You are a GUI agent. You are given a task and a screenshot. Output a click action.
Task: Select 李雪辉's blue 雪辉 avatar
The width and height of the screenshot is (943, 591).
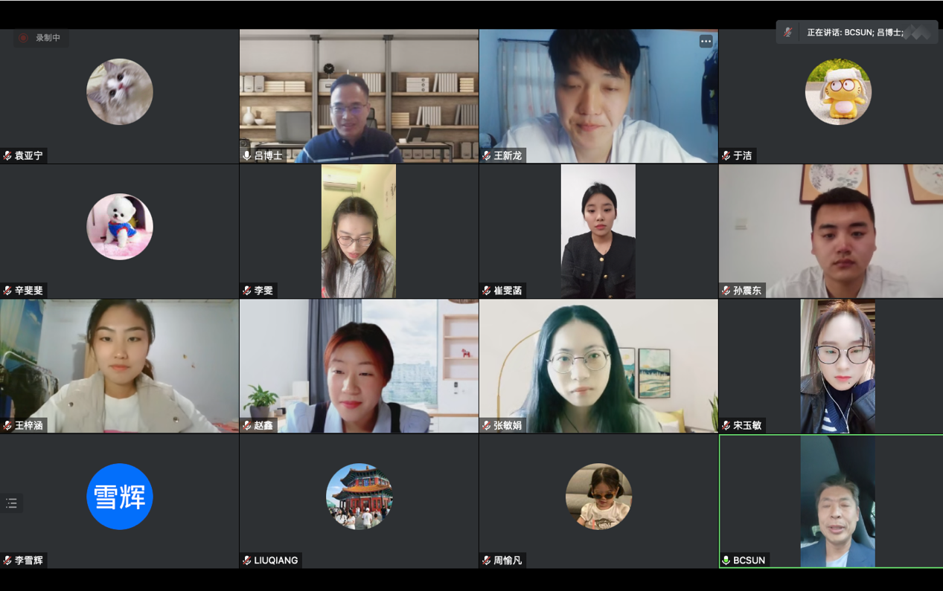click(120, 497)
